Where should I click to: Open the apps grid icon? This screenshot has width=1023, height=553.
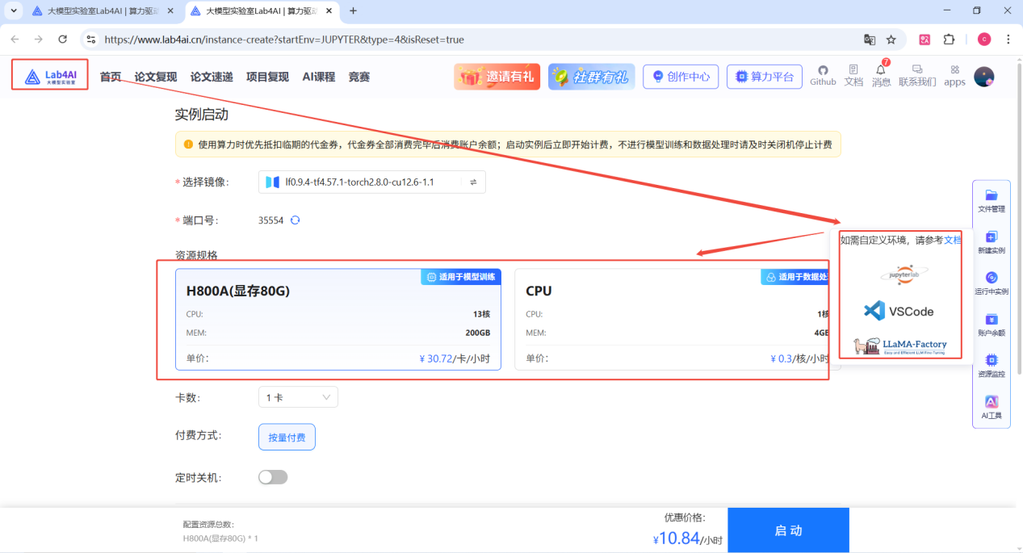954,76
